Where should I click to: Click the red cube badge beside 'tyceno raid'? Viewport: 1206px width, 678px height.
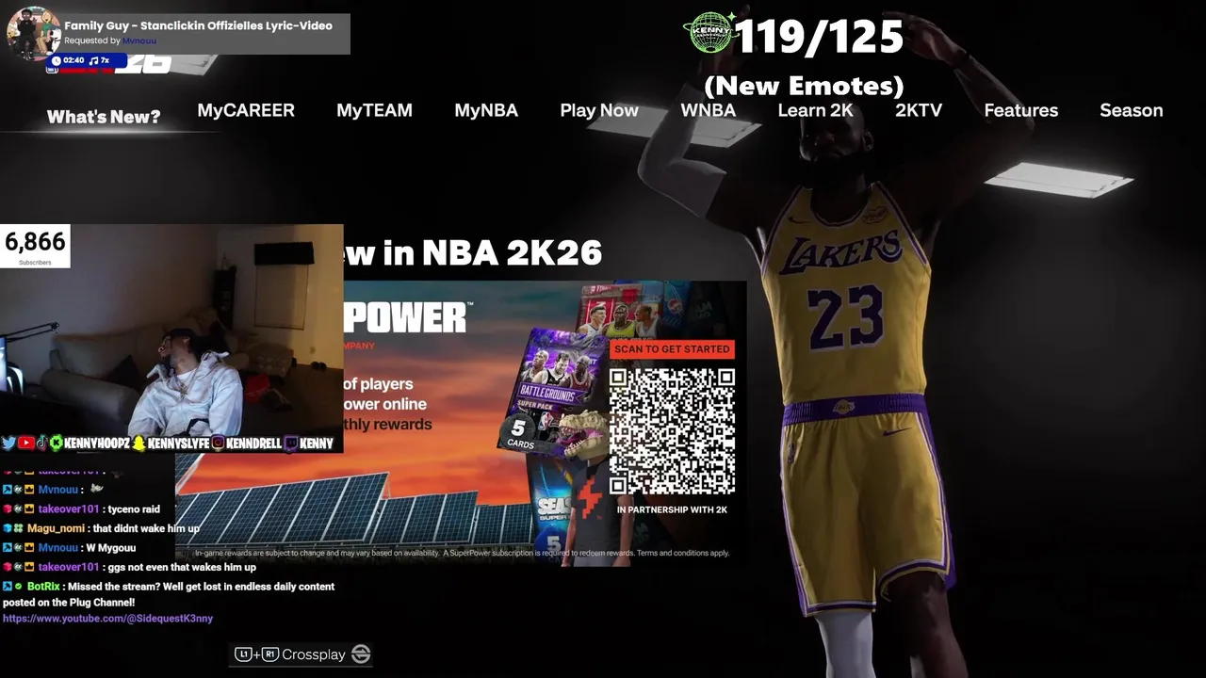pos(8,509)
